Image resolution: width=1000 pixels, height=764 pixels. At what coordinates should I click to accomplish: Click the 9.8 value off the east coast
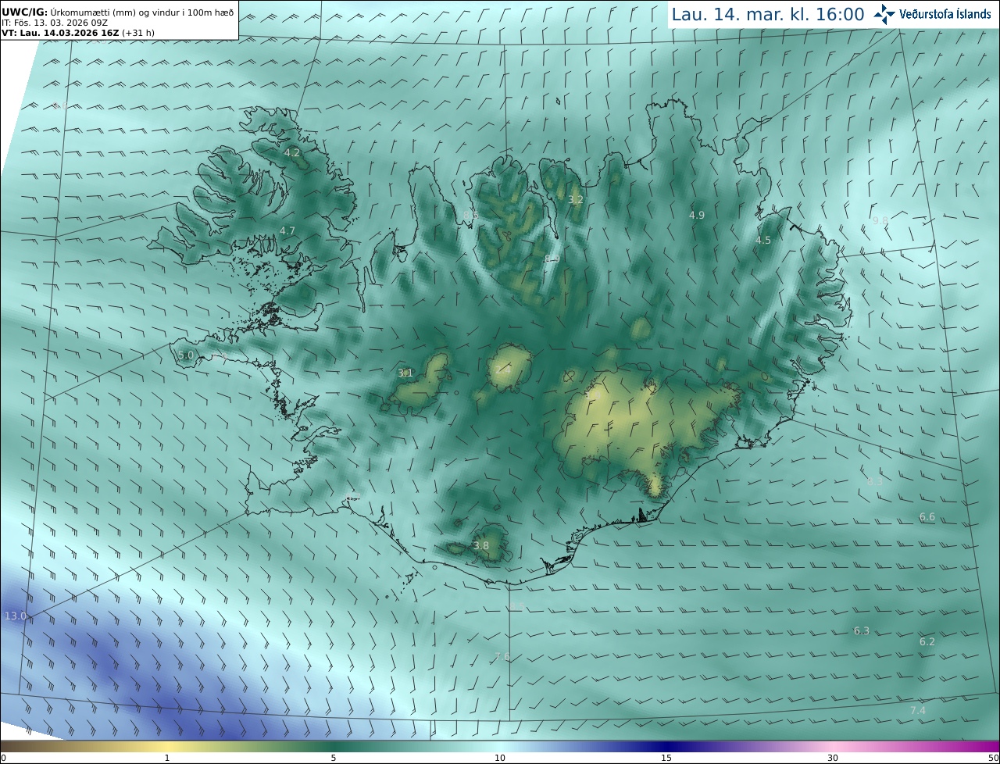[880, 220]
